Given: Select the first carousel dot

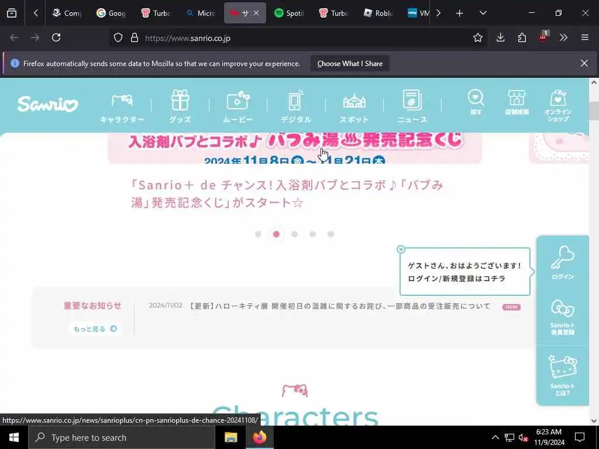Looking at the screenshot, I should (x=258, y=234).
